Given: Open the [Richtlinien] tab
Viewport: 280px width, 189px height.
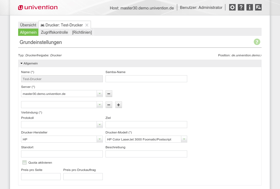Looking at the screenshot, I should [82, 32].
